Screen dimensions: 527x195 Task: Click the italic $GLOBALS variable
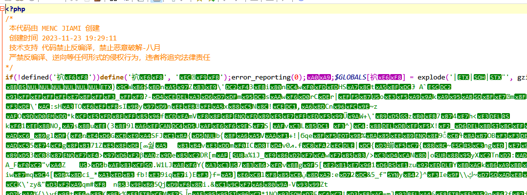point(350,78)
